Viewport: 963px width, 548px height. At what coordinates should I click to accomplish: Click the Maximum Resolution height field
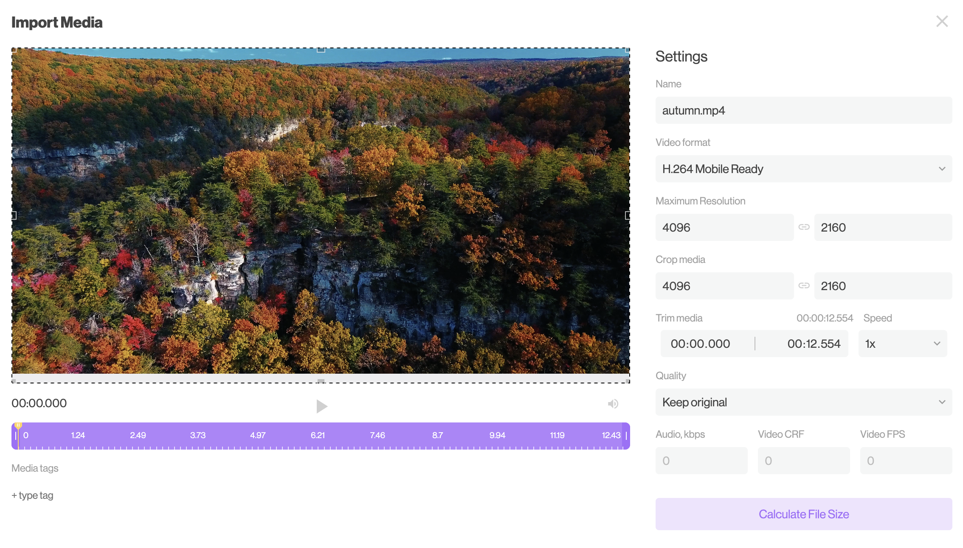click(x=883, y=227)
